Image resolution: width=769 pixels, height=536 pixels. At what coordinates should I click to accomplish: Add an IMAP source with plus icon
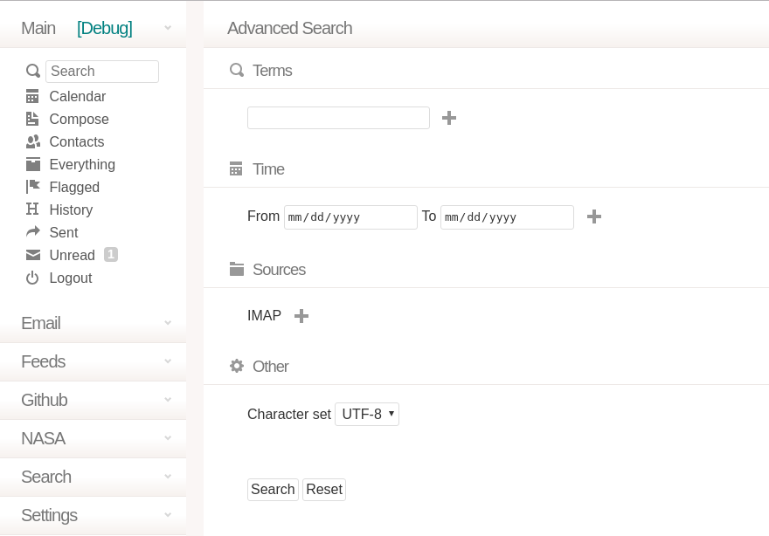click(x=301, y=316)
